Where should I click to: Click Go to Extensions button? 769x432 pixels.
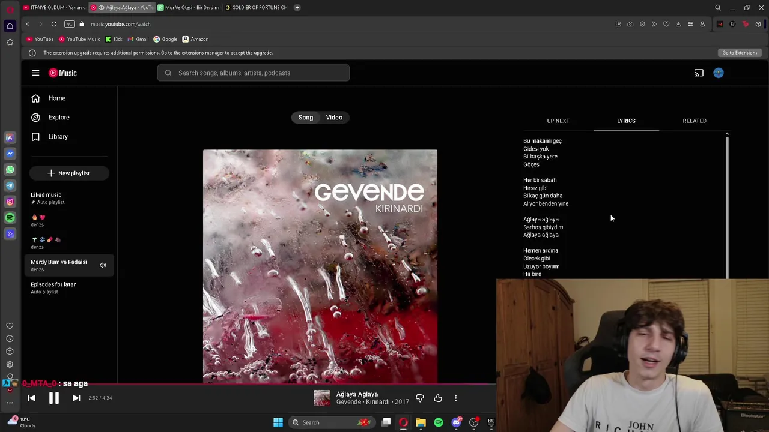[740, 53]
